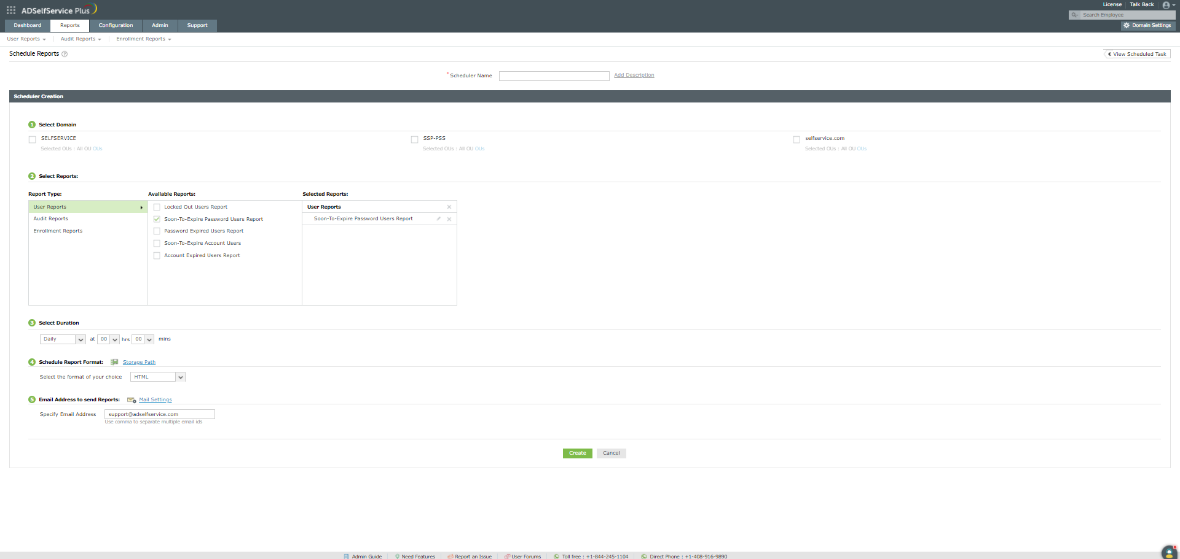
Task: Click the search icon beside Search Employee
Action: pyautogui.click(x=1074, y=15)
